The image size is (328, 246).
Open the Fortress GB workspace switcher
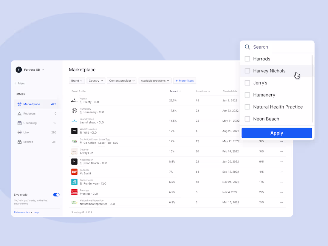click(30, 69)
